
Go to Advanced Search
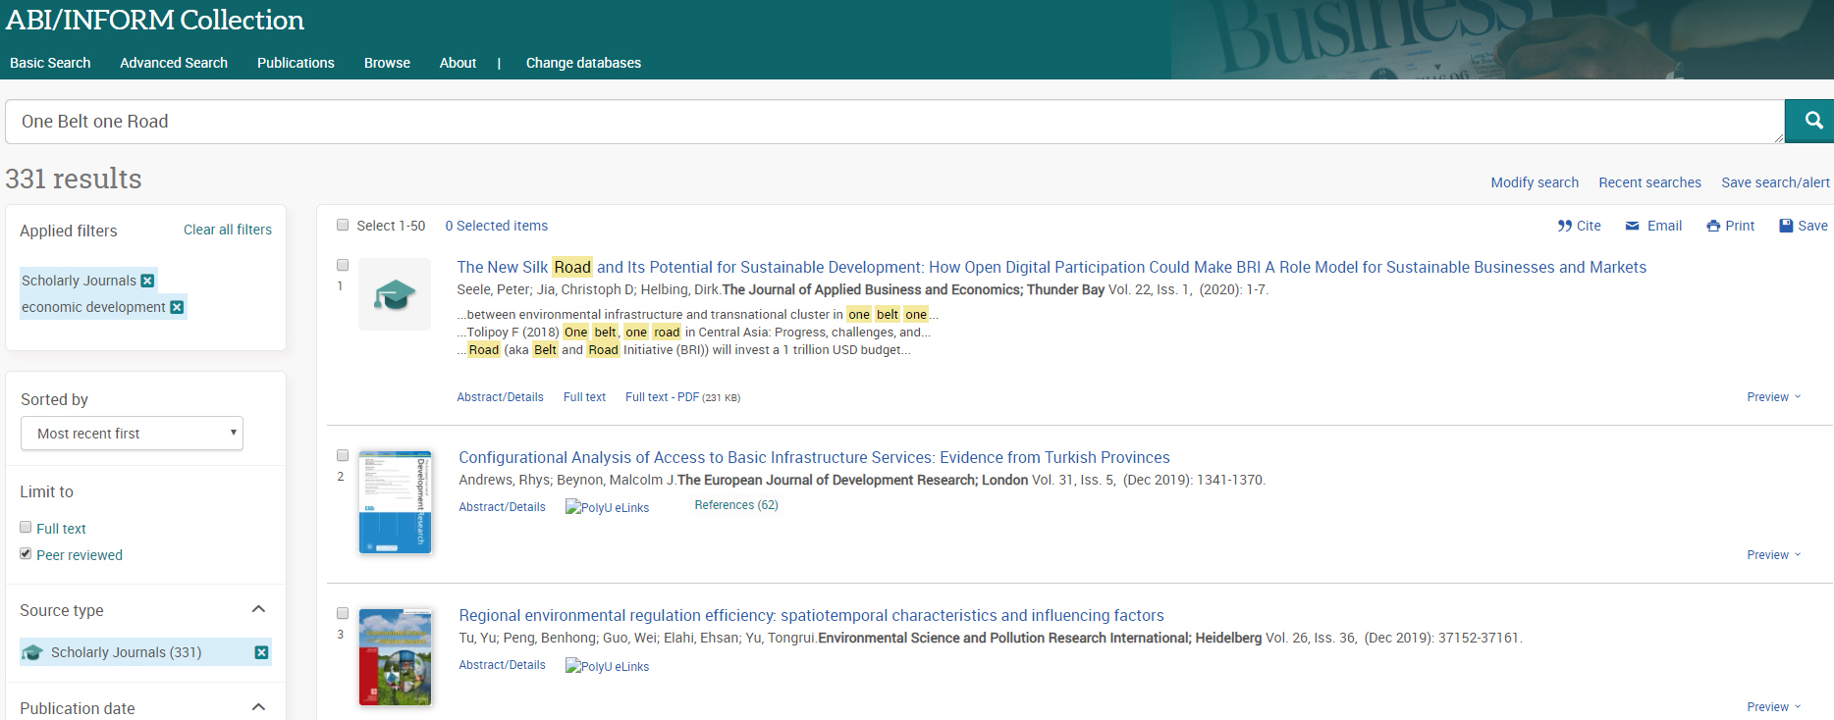(174, 63)
